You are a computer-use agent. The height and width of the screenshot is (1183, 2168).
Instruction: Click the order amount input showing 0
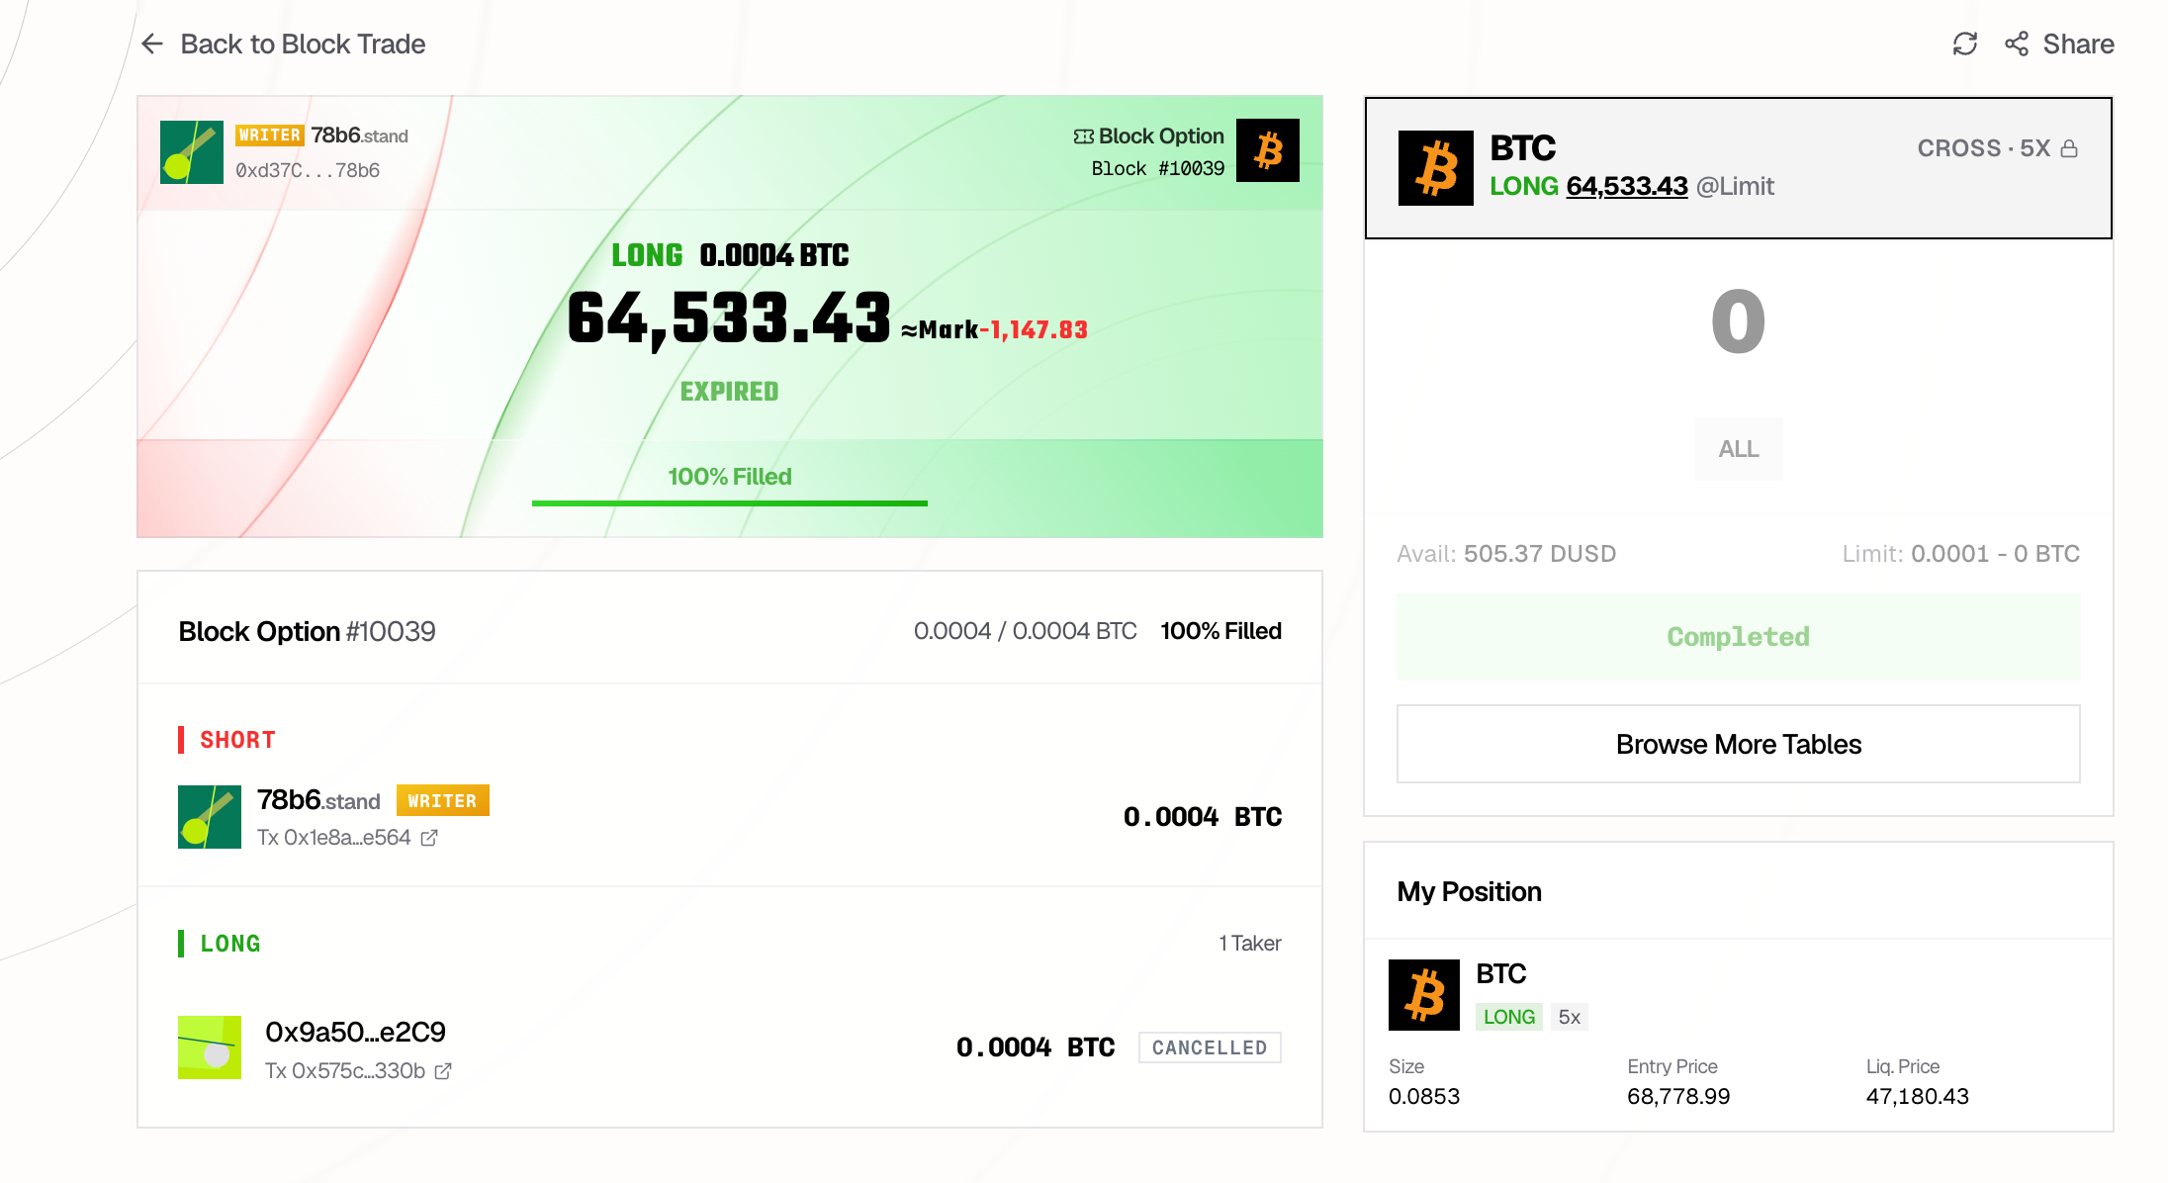click(1739, 322)
